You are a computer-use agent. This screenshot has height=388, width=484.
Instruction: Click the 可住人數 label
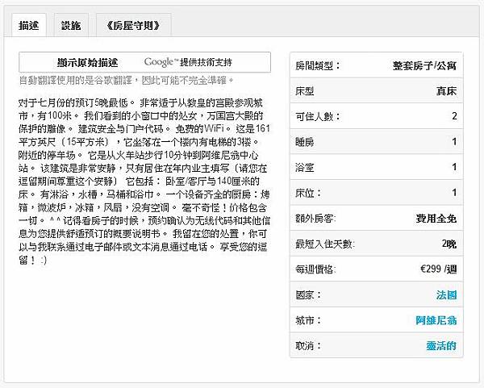point(318,116)
